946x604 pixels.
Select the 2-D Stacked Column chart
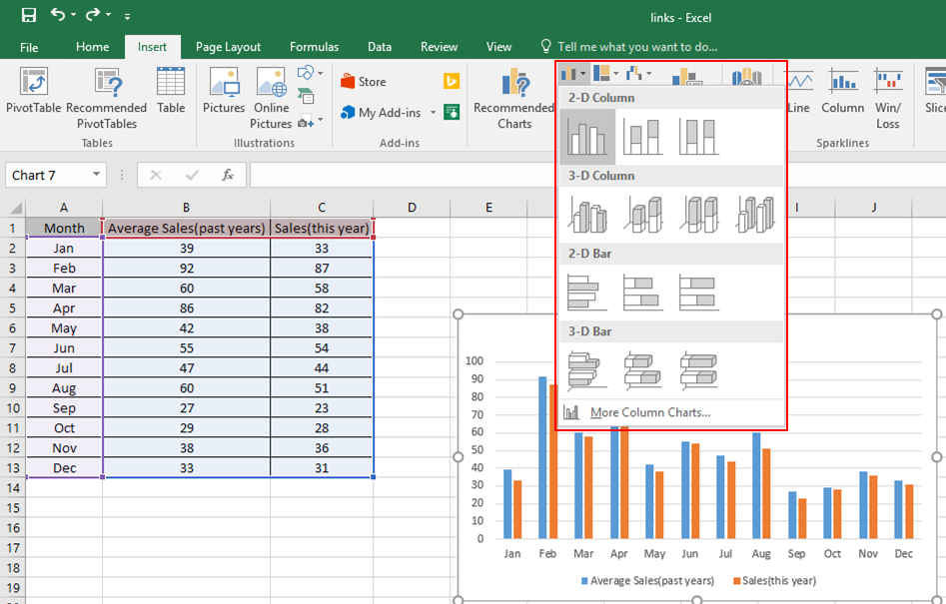coord(643,137)
